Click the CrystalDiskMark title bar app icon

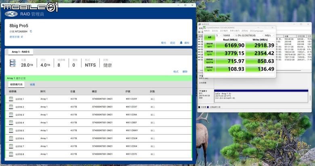point(204,27)
